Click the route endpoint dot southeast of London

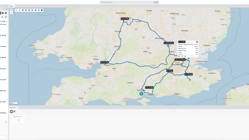[x=190, y=80]
